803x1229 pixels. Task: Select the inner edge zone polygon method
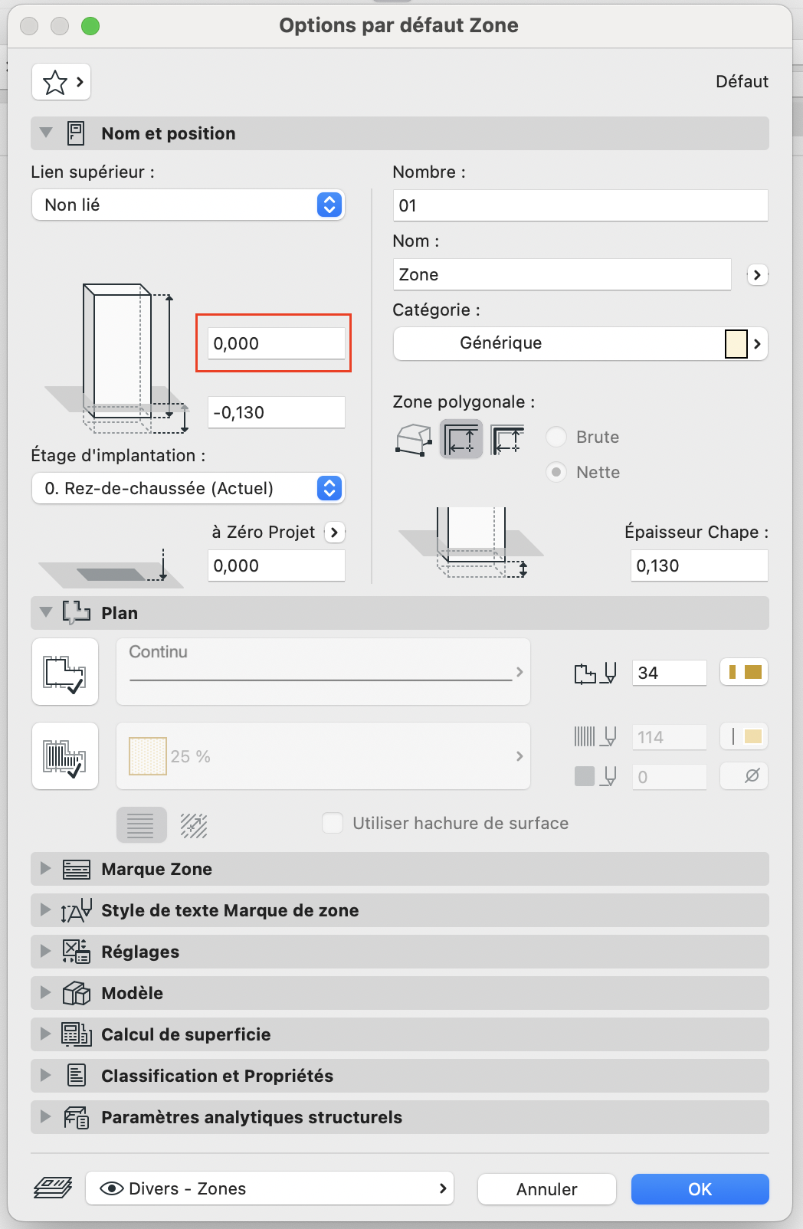460,440
